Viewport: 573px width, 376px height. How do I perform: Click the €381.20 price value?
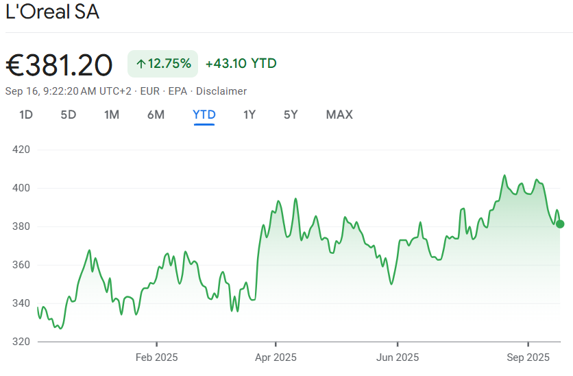point(59,65)
